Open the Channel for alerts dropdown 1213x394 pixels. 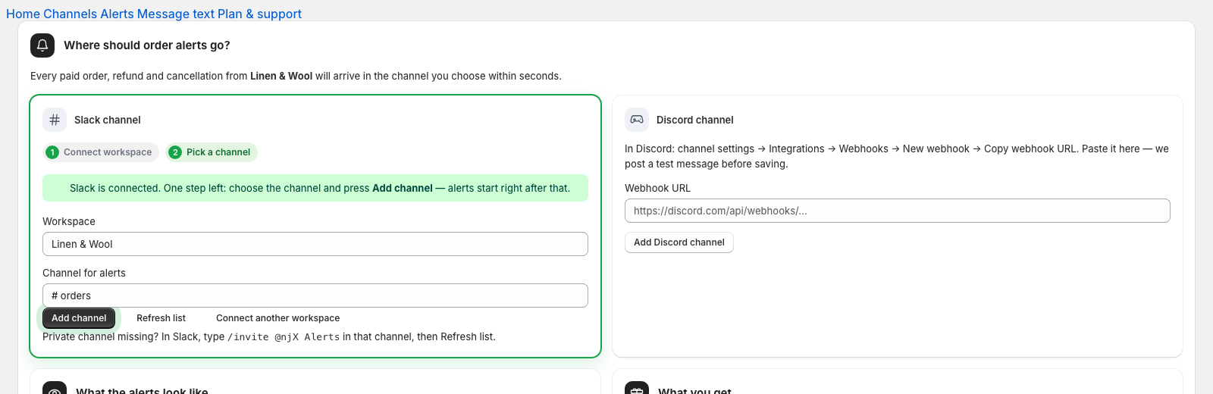click(x=315, y=295)
